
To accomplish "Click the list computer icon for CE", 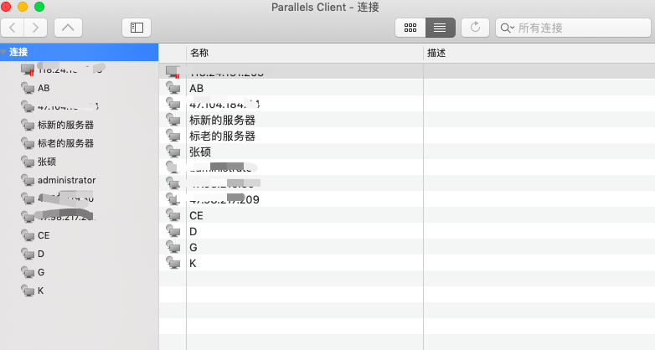I will tap(173, 215).
